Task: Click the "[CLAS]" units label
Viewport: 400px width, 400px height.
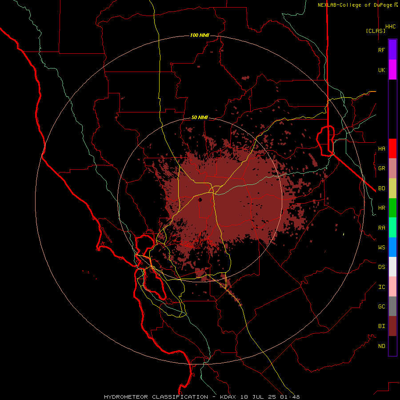Action: coord(376,31)
